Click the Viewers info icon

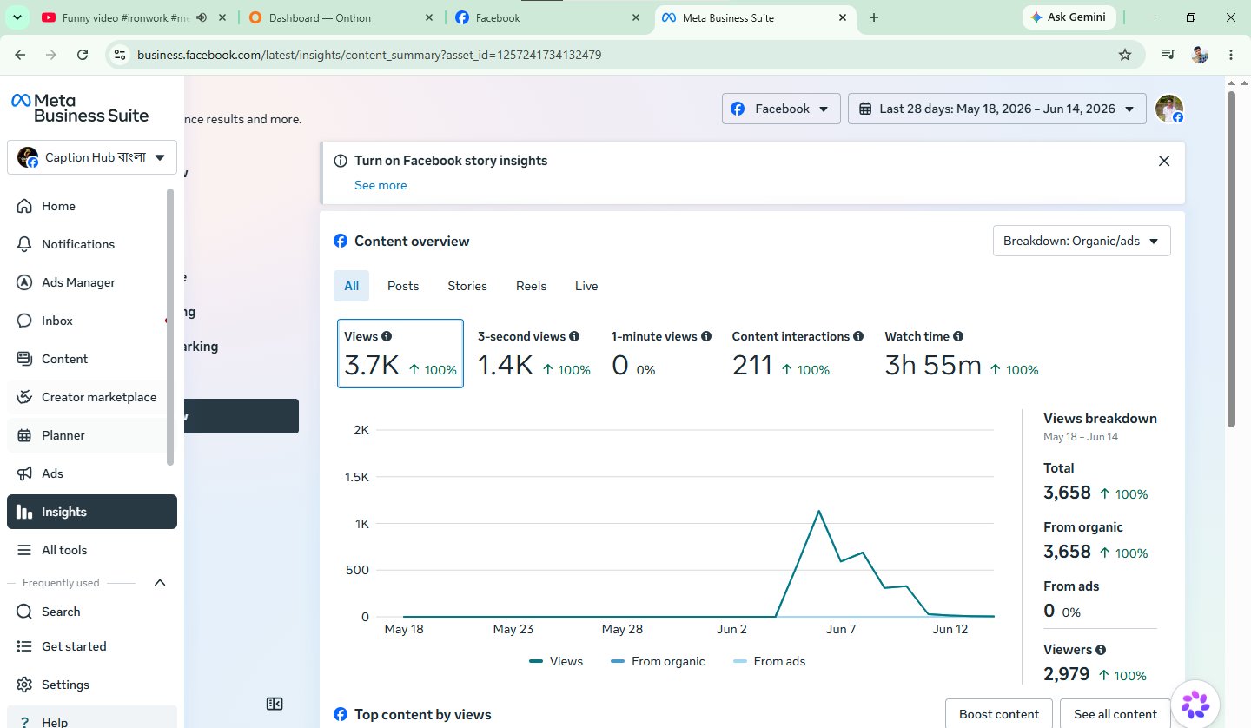coord(1101,650)
